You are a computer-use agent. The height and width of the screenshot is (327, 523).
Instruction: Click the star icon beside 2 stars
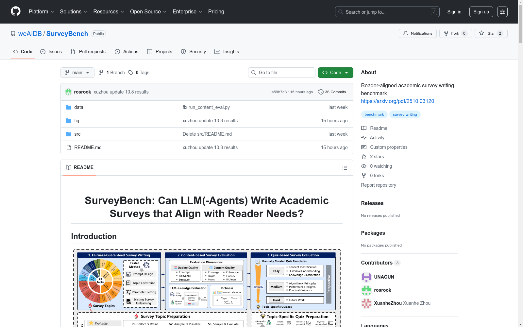click(x=364, y=157)
